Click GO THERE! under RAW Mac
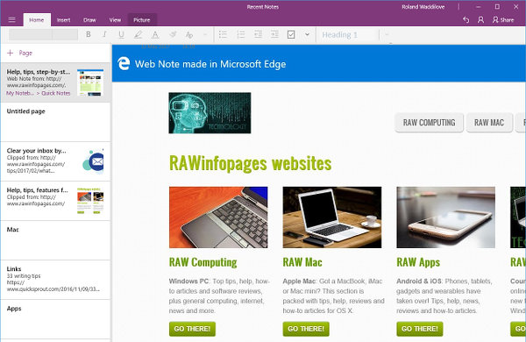 [x=306, y=329]
